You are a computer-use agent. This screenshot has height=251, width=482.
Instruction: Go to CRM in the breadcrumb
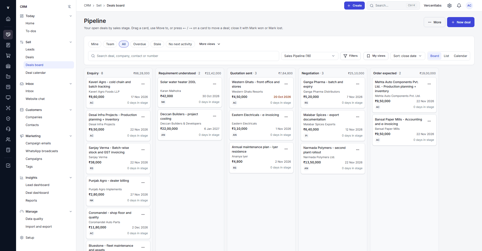87,6
